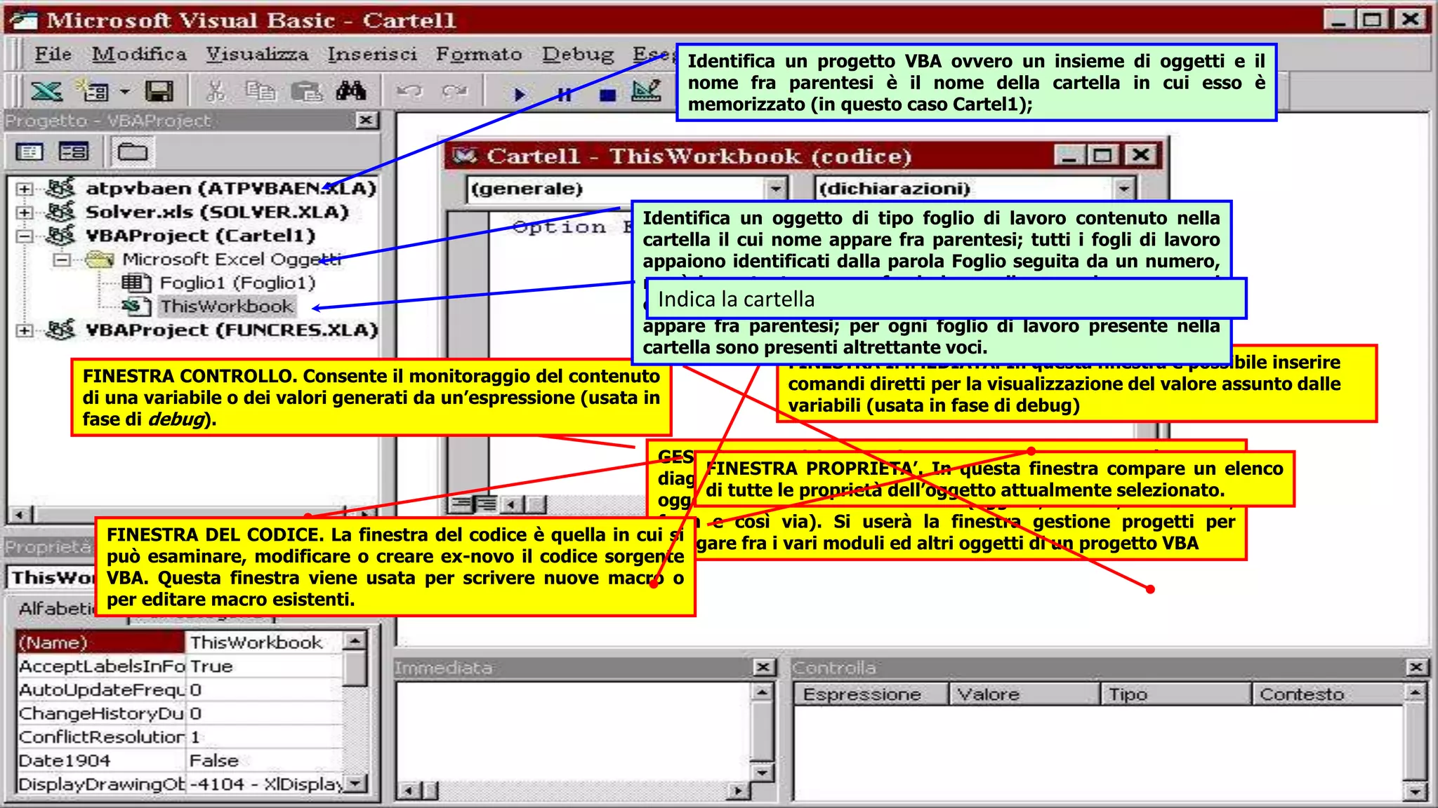Toggle Procedure View button in code window

point(461,504)
